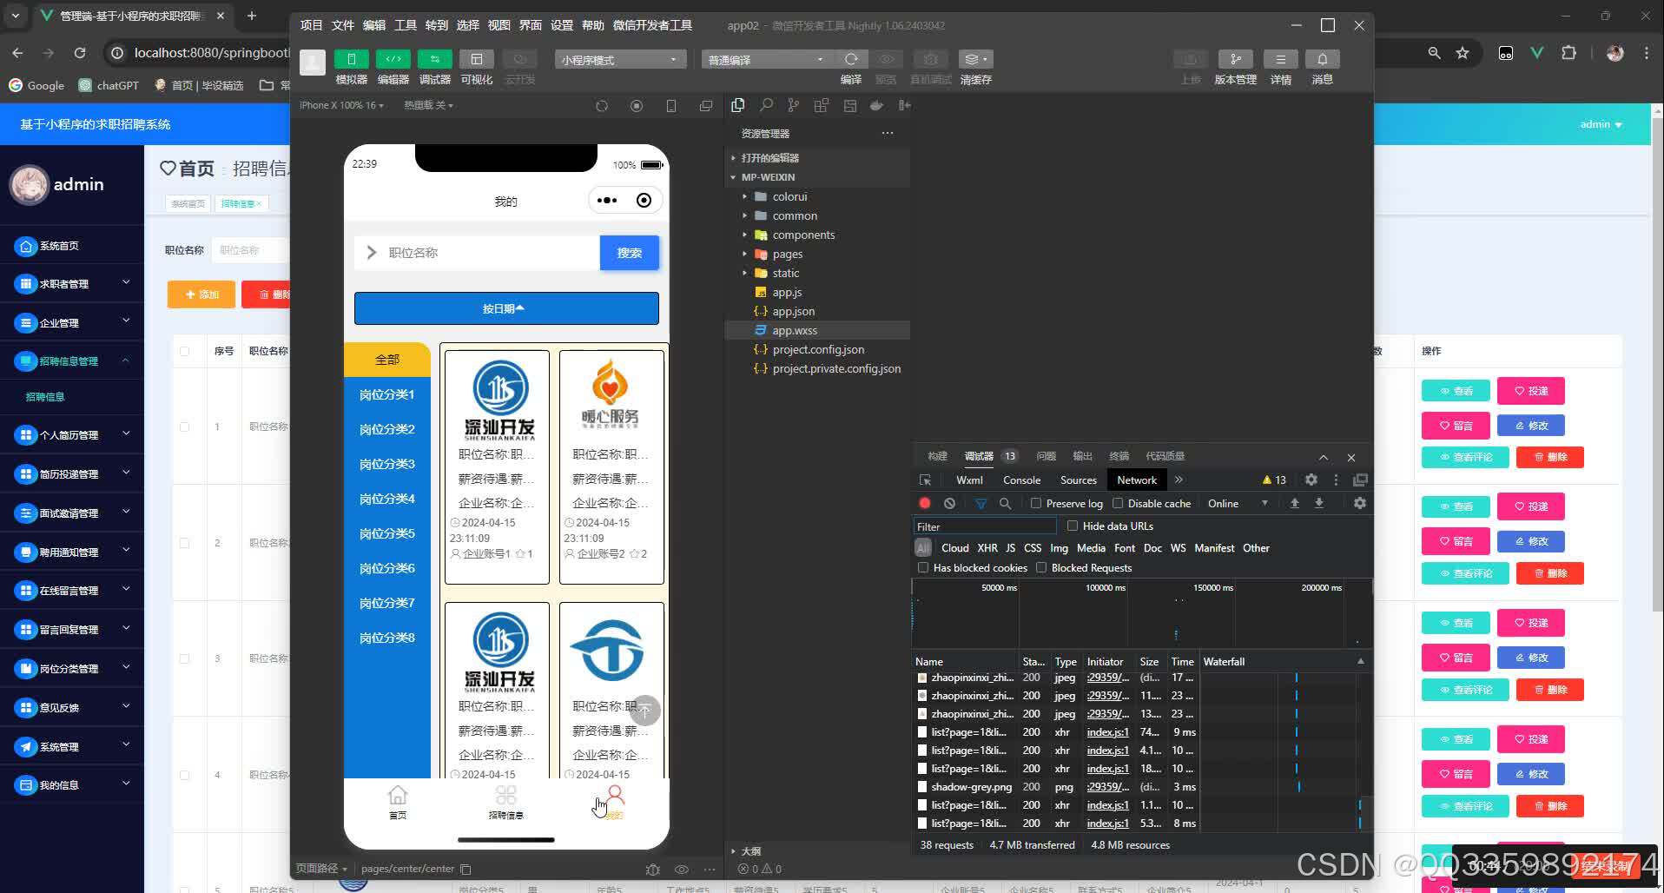Open DevTools settings gear beside warnings

click(x=1311, y=480)
